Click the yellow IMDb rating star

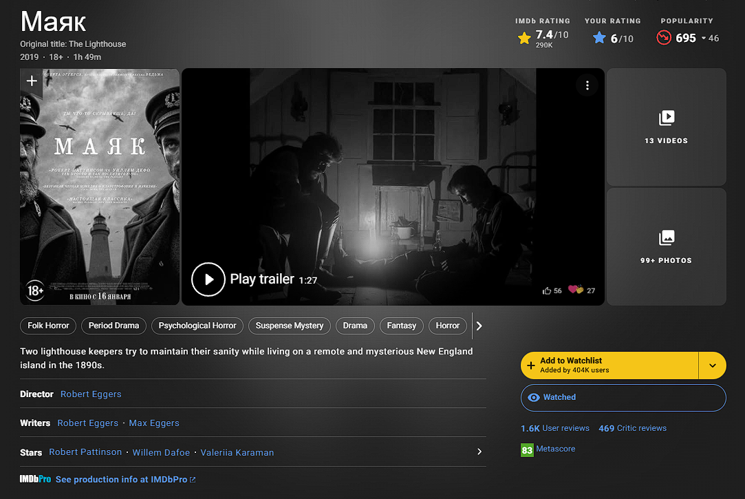click(x=524, y=38)
